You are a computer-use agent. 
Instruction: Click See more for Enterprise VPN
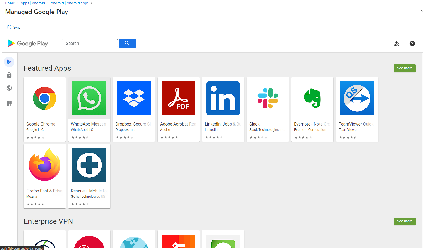click(x=404, y=221)
